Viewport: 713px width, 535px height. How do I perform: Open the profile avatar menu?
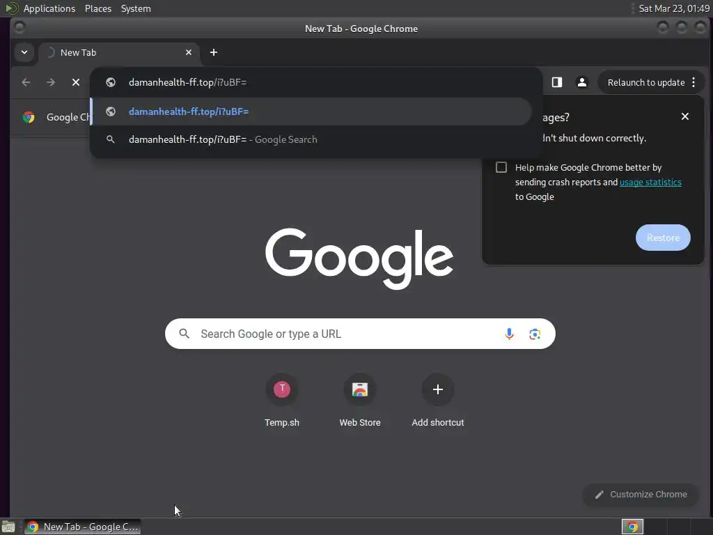(581, 82)
